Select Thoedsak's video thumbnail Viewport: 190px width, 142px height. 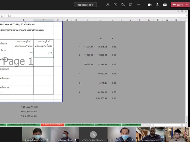[122, 134]
